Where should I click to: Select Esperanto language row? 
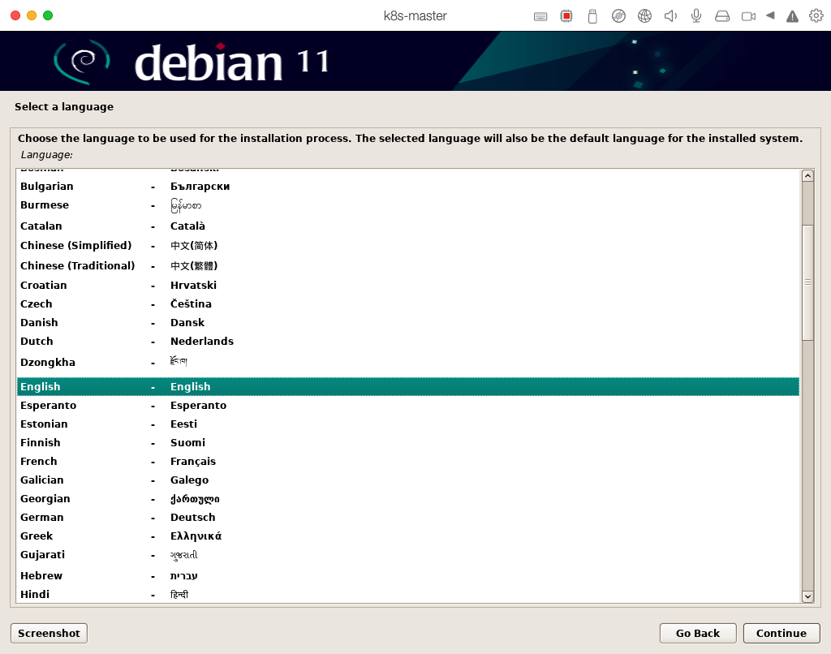(407, 406)
